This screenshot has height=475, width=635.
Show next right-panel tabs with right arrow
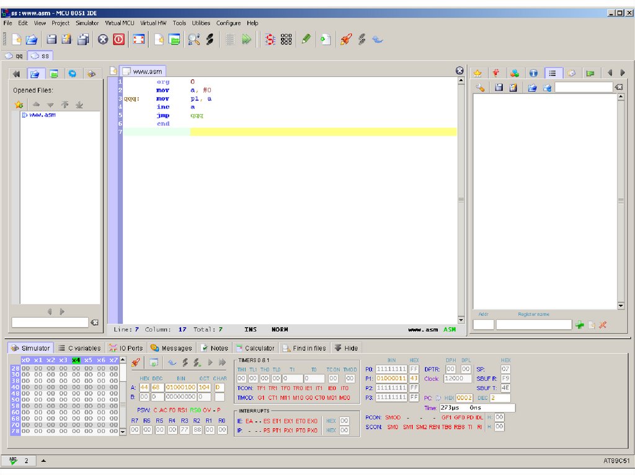click(623, 73)
